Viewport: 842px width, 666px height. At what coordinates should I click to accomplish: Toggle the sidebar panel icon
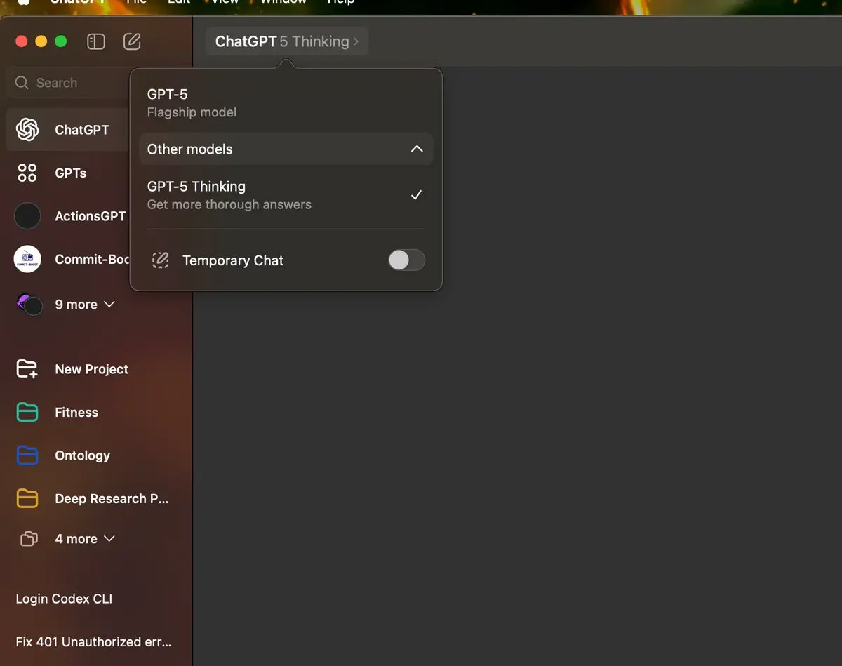coord(96,41)
